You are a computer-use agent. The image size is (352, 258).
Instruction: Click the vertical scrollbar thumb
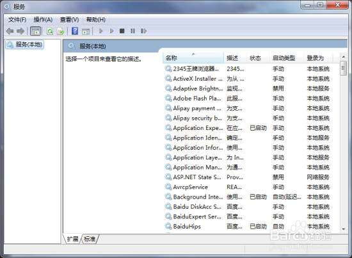(343, 68)
